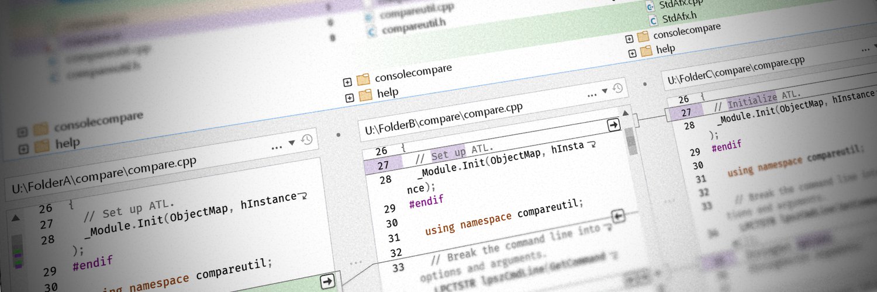Select consolecompare label in FolderA tree
Viewport: 877px width, 292px height.
[98, 121]
